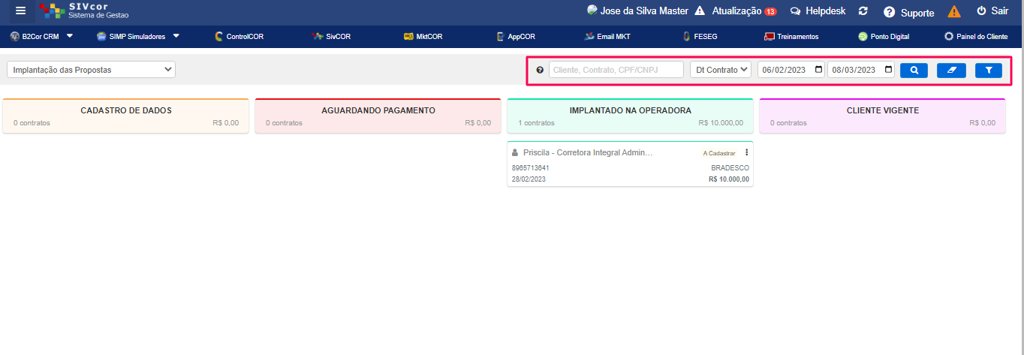Open the Dt Contrato dropdown
Image resolution: width=1024 pixels, height=355 pixels.
coord(721,70)
